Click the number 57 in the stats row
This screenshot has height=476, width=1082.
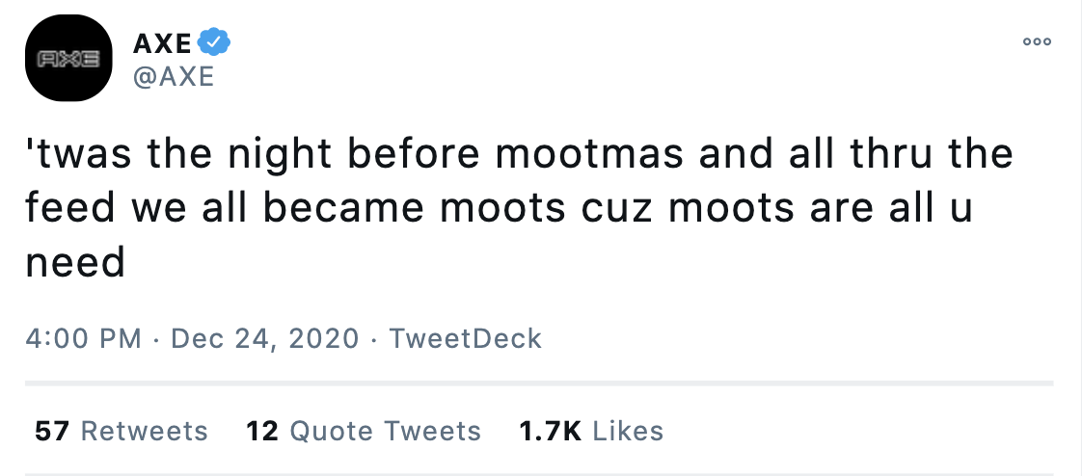tap(51, 431)
